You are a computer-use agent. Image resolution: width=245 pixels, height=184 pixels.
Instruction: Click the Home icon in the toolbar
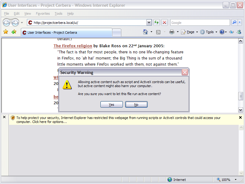click(x=146, y=32)
